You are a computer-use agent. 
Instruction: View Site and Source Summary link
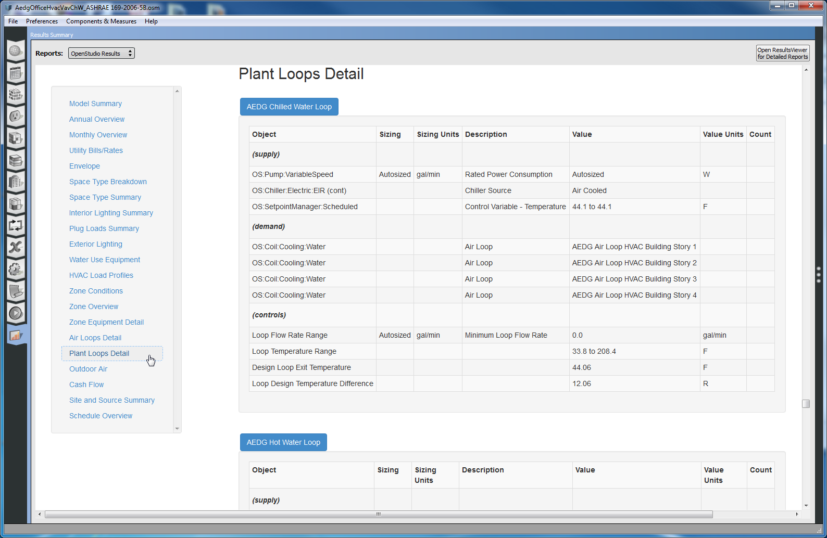[112, 400]
